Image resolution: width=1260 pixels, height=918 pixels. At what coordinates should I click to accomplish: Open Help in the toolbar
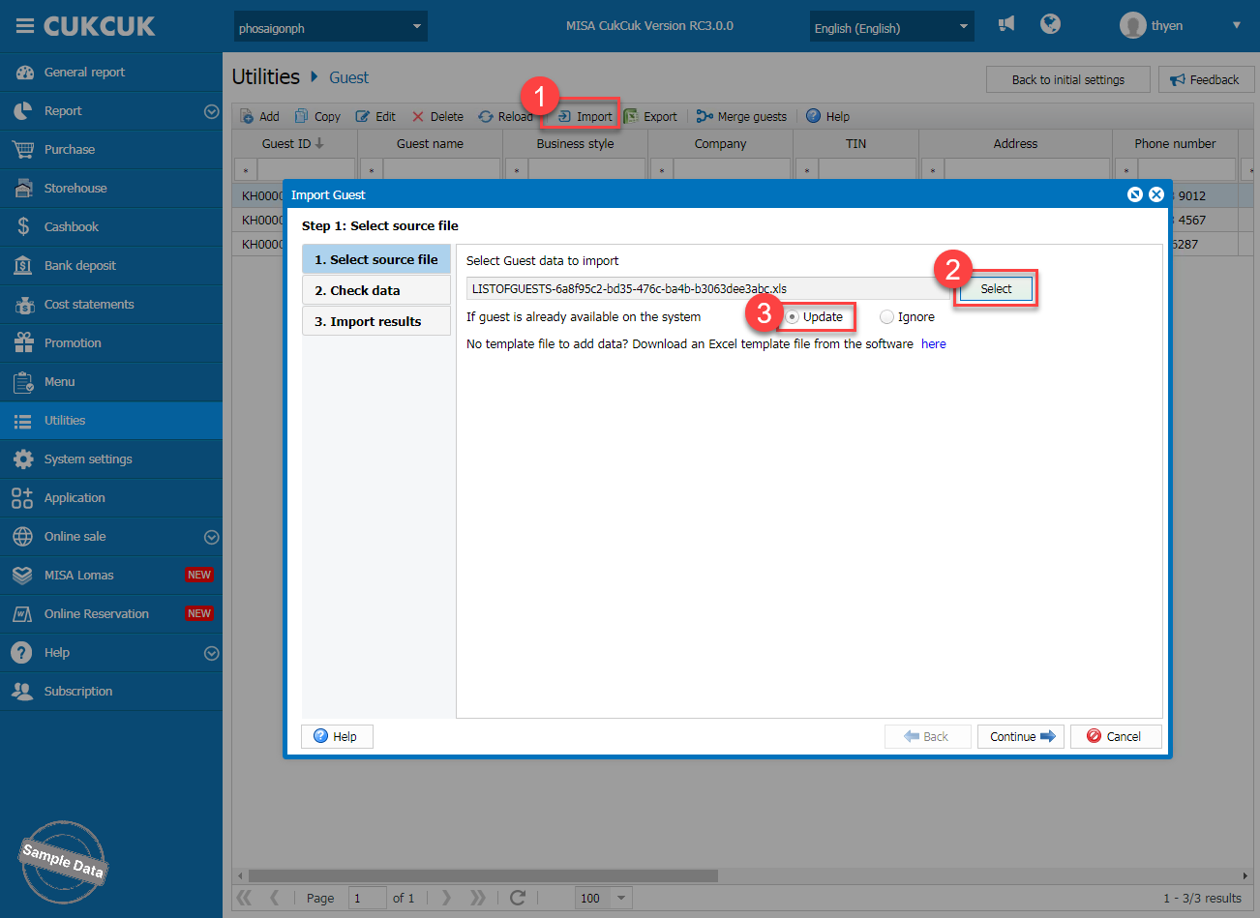827,116
